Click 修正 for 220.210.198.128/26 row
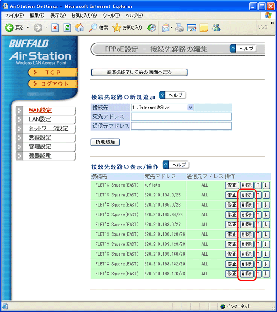Screen dimensions: 277x312 232,234
